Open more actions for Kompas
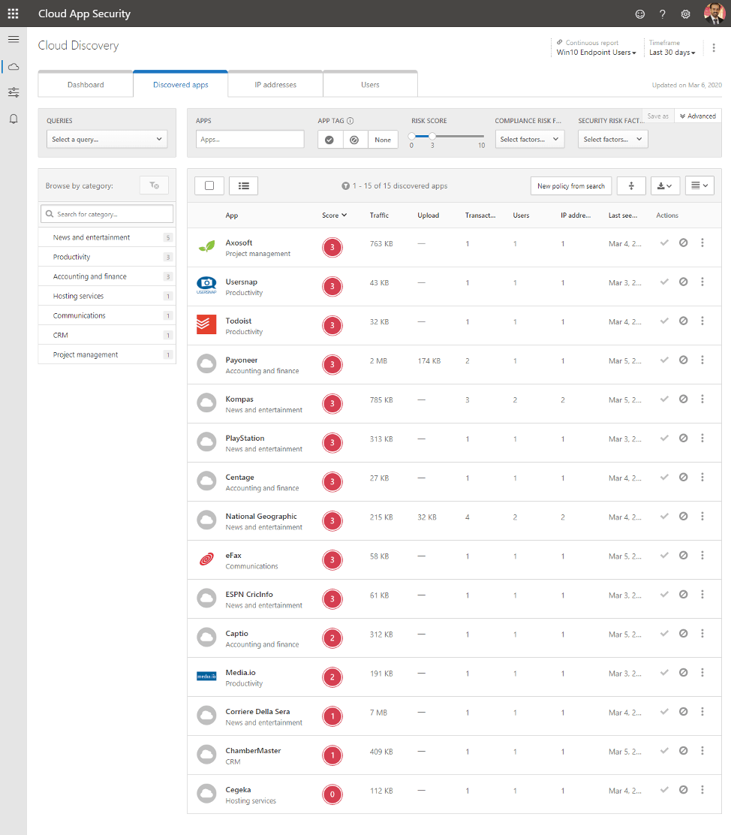The width and height of the screenshot is (731, 835). [x=702, y=399]
